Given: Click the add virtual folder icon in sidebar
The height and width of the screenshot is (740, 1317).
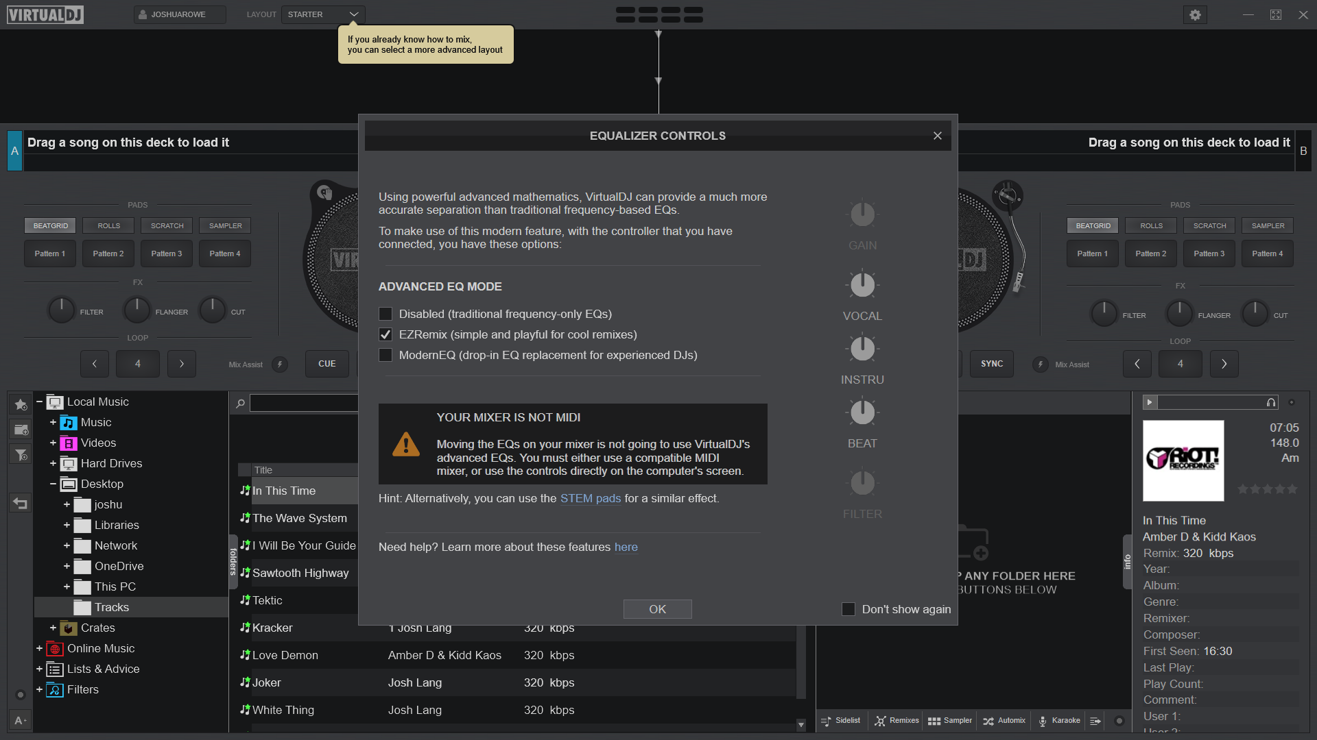Looking at the screenshot, I should click(21, 430).
